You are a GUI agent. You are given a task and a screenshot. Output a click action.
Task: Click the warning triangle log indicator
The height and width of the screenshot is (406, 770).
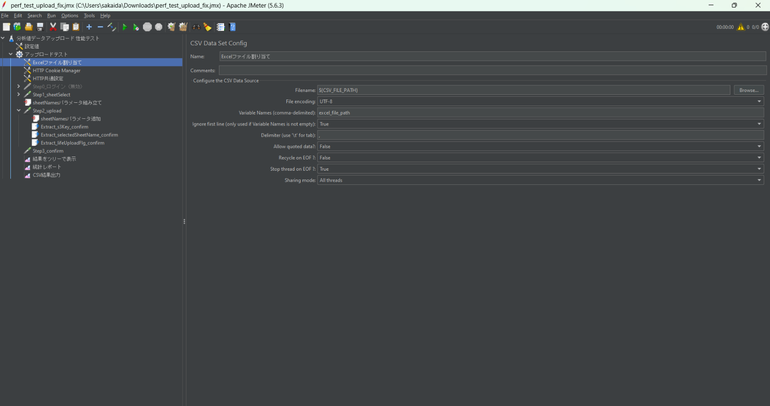[x=741, y=27]
